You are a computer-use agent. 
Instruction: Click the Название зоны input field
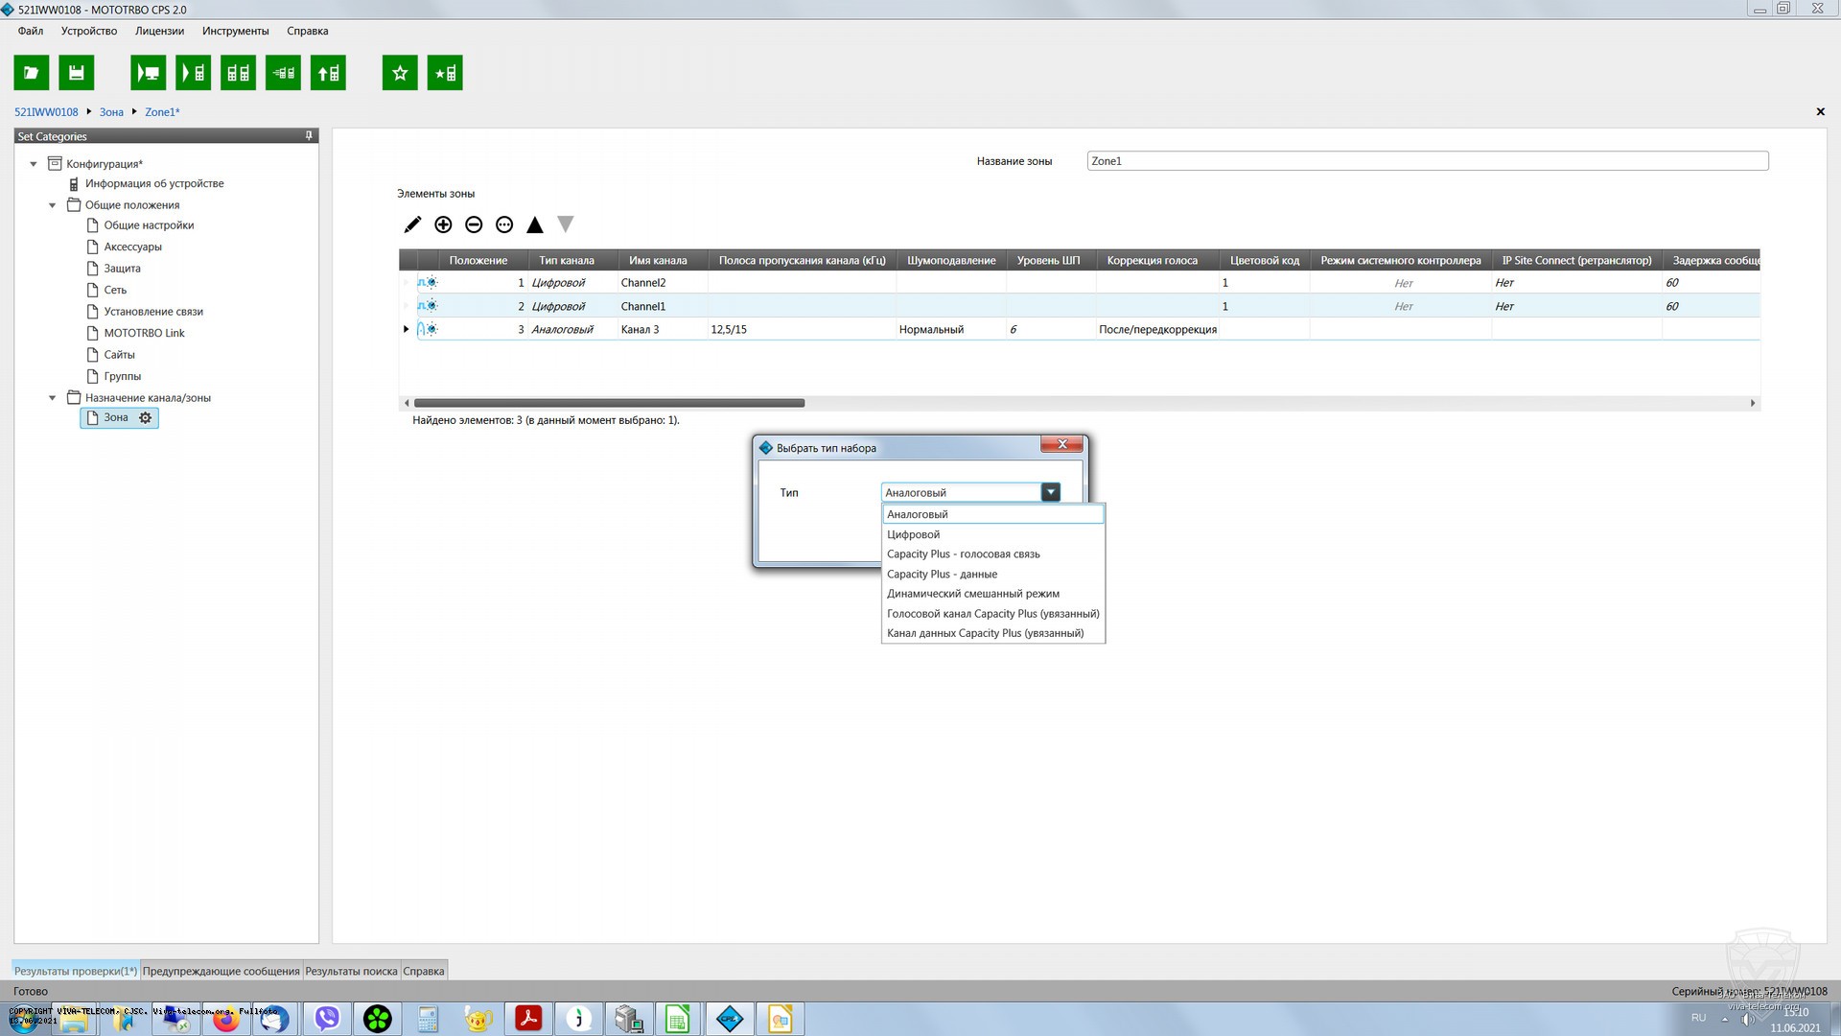[x=1427, y=161]
